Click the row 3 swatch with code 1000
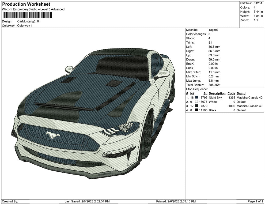The width and height of the screenshot is (265, 204). click(196, 106)
